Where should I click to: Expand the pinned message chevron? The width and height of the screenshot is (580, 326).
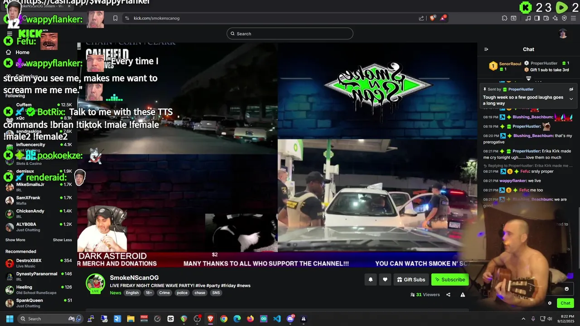coord(571,99)
